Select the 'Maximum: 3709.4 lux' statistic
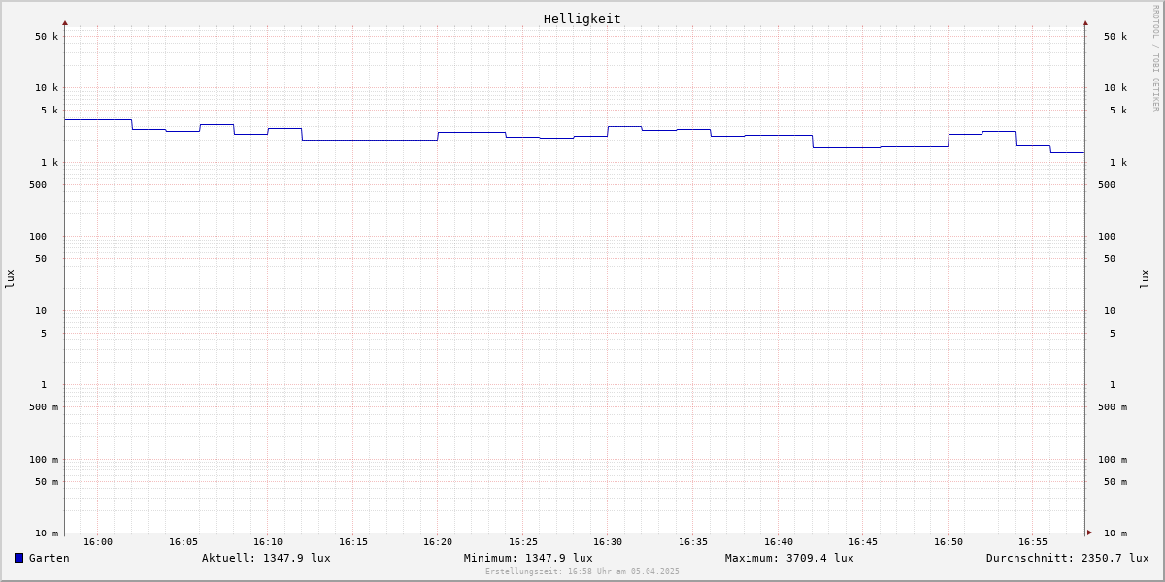 tap(789, 558)
